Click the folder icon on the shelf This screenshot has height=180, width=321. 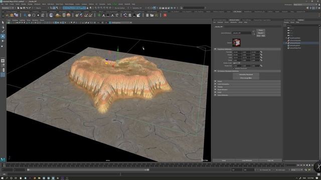click(151, 15)
